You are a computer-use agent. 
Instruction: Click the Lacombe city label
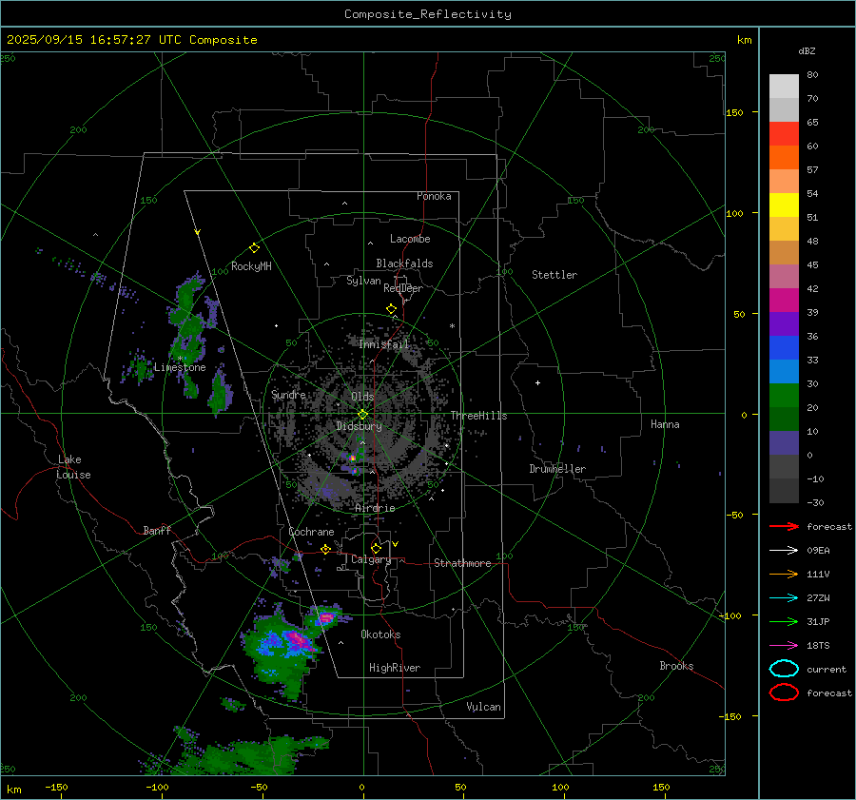[410, 239]
